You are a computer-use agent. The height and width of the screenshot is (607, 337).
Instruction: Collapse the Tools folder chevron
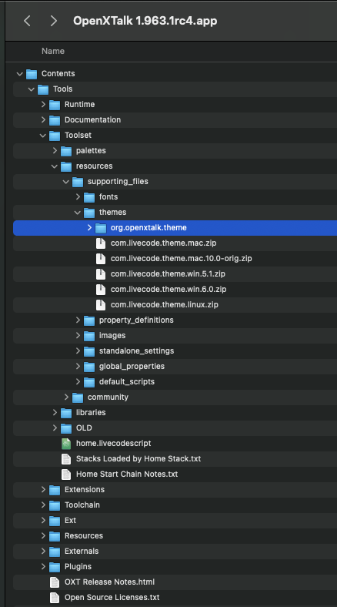pos(32,89)
